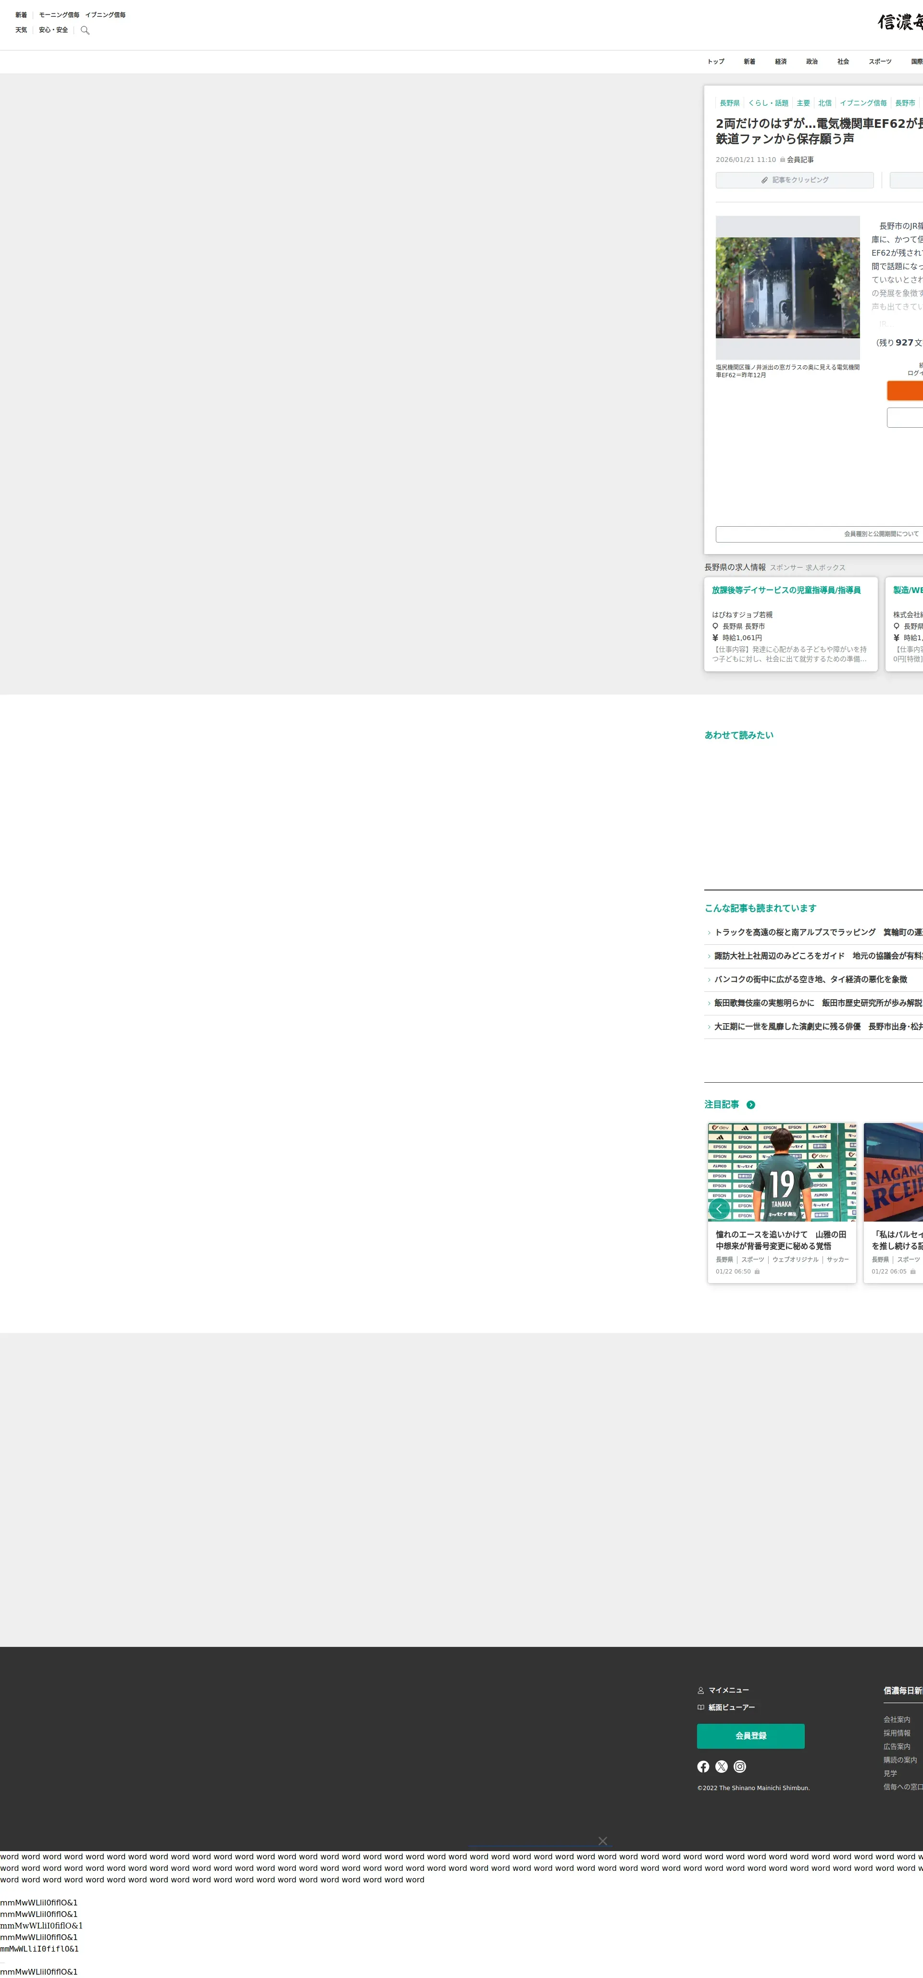Click 記事をクリッピング button

[x=794, y=180]
